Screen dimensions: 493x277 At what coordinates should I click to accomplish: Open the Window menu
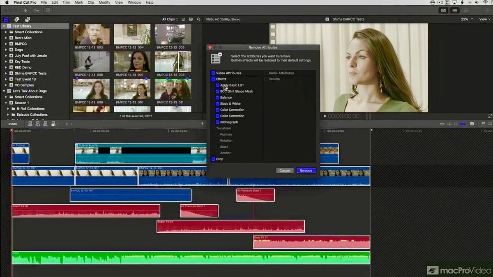coord(134,2)
